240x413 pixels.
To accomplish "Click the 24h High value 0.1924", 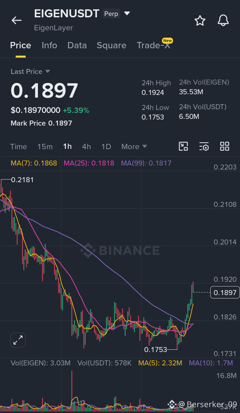I will pyautogui.click(x=153, y=93).
